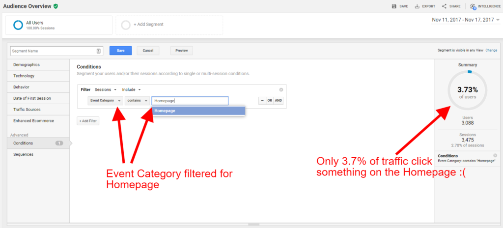The image size is (503, 228).
Task: Click the SHARE label in the header
Action: (x=455, y=6)
